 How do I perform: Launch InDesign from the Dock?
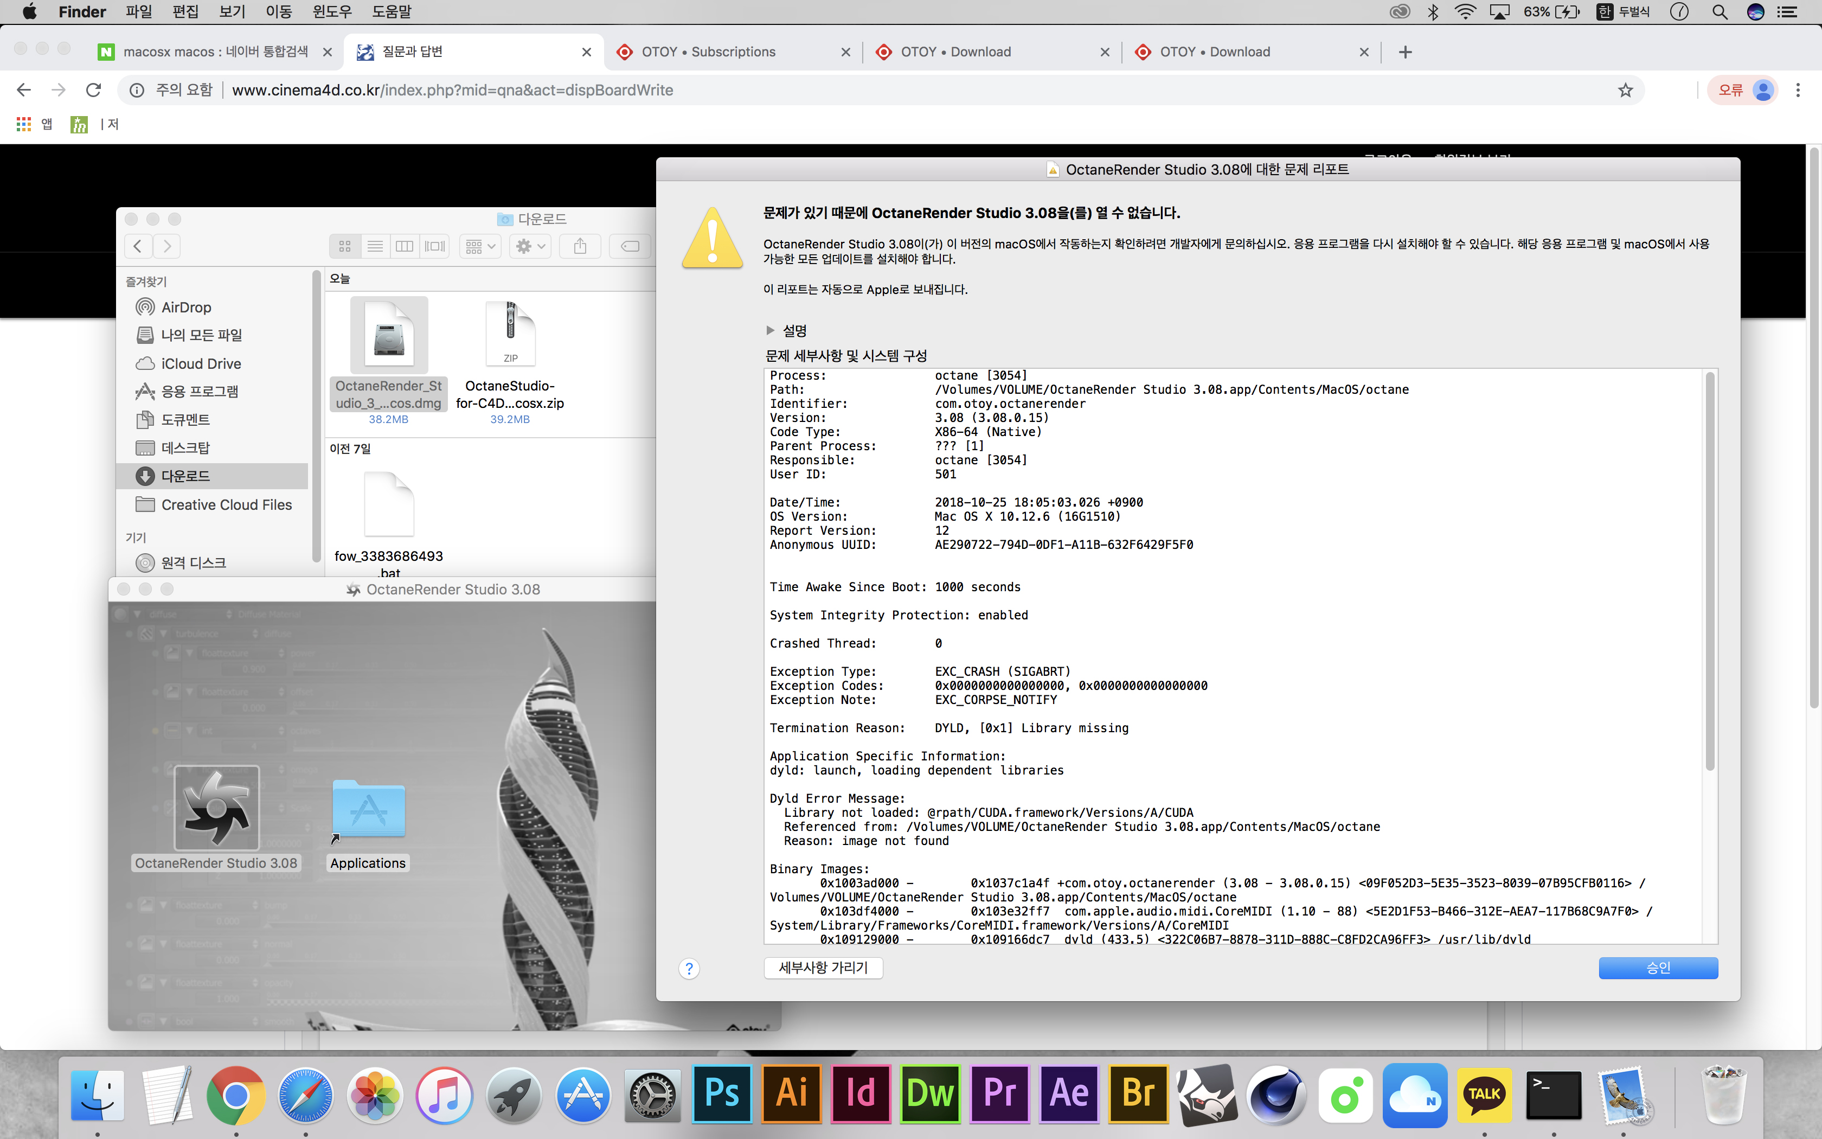[861, 1095]
